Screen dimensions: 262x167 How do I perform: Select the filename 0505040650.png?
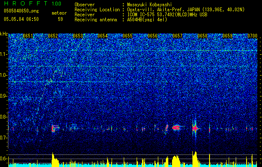(x=21, y=11)
